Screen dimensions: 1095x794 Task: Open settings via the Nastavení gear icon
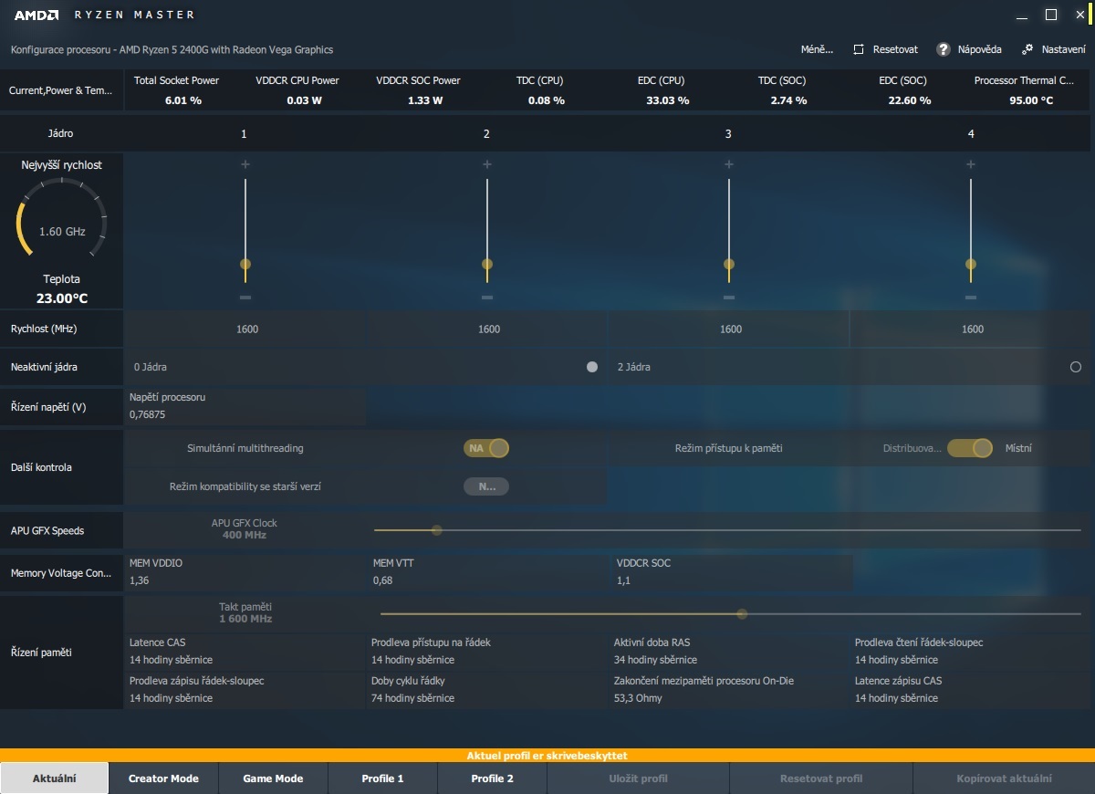1029,49
